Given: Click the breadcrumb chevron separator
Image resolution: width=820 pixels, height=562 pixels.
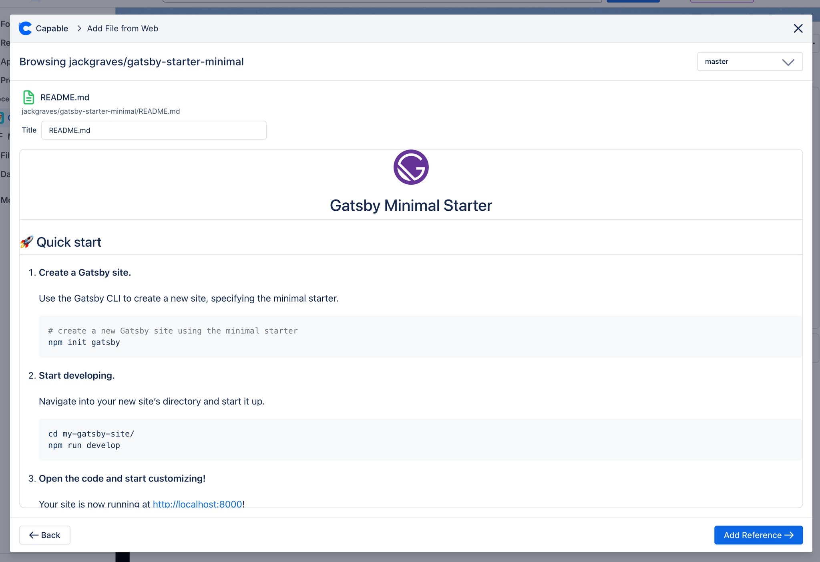Looking at the screenshot, I should point(79,28).
